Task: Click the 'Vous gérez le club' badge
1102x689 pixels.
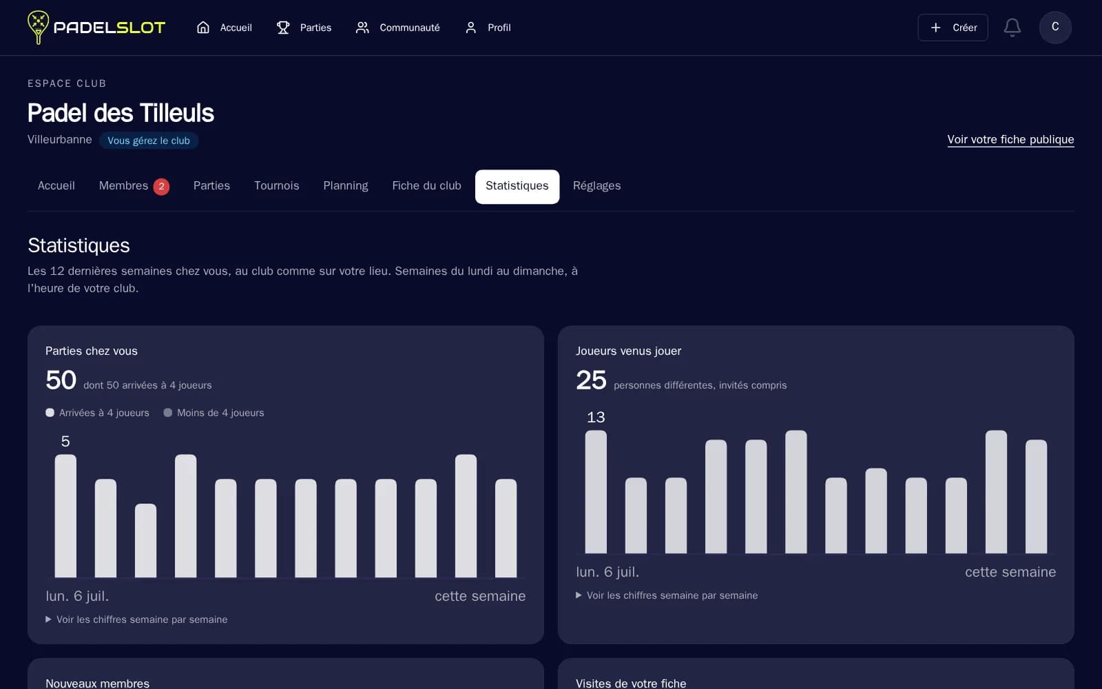Action: (x=149, y=141)
